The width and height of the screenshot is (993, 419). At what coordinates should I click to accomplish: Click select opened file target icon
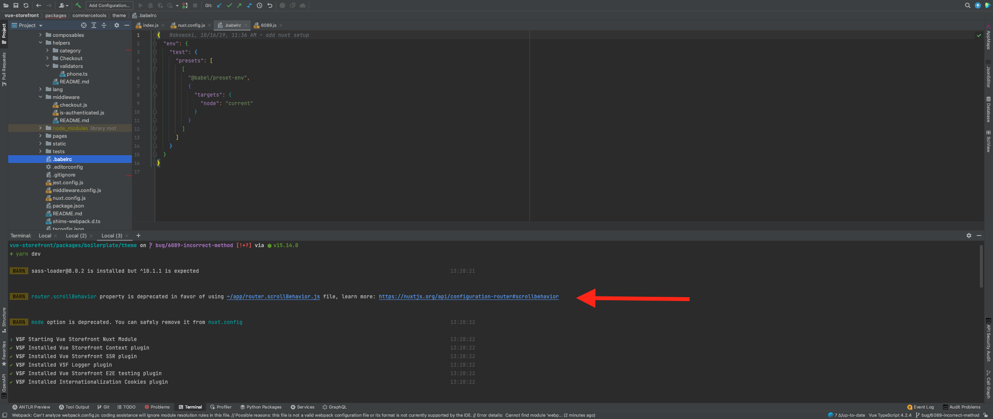[84, 25]
